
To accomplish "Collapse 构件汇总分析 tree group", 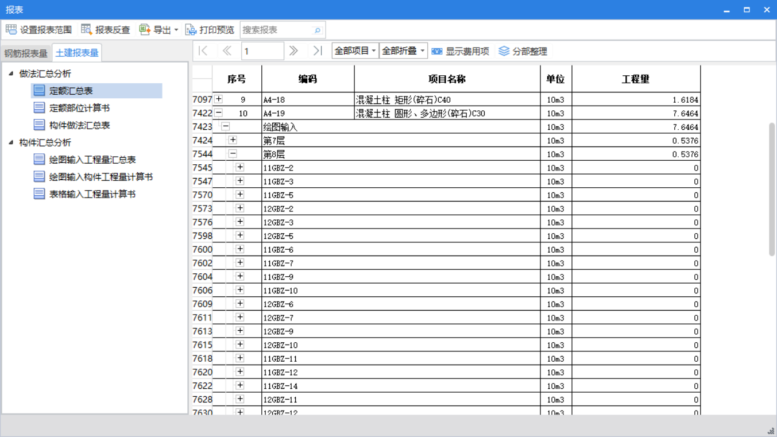I will click(11, 142).
